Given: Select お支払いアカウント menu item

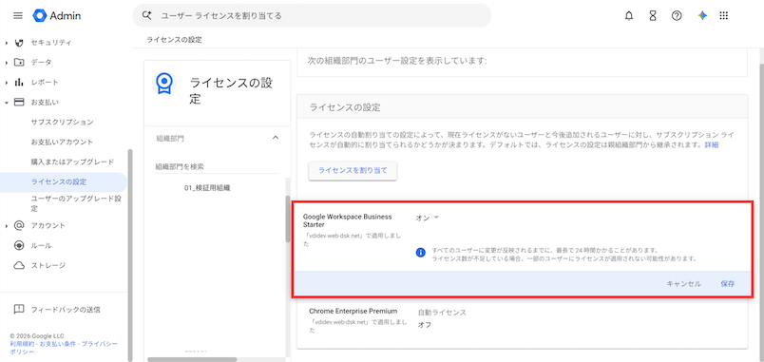Looking at the screenshot, I should [x=62, y=142].
